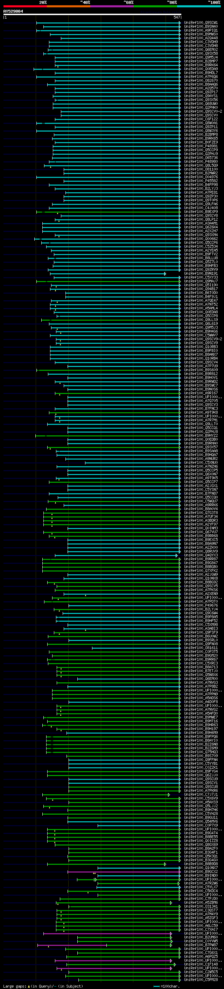
Task: Open hit UniRef100_B9SN40
Action: coord(201,27)
